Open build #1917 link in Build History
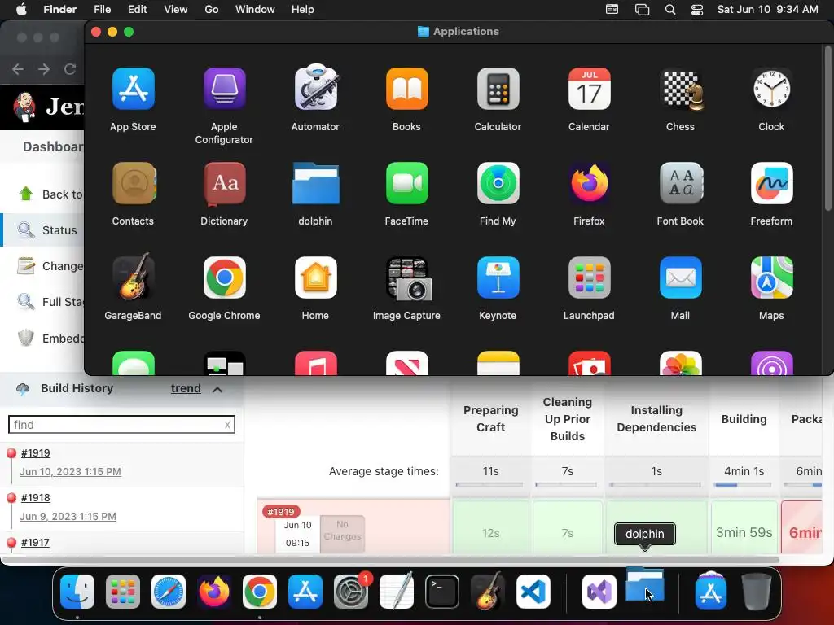 click(35, 542)
